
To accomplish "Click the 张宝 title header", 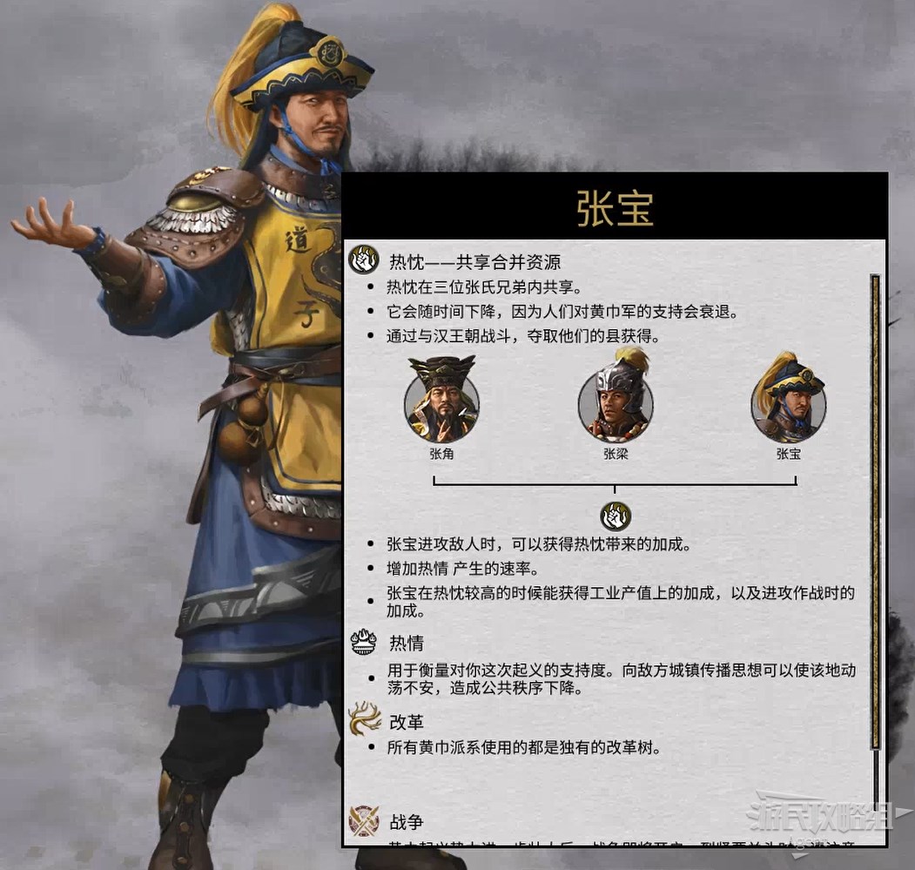I will (615, 208).
